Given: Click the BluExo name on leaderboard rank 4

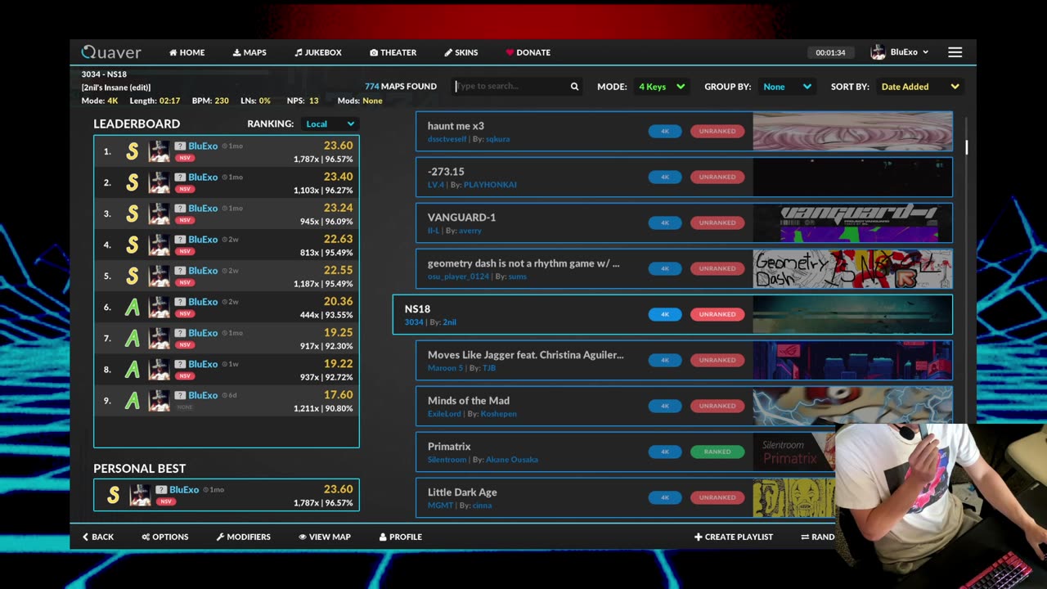Looking at the screenshot, I should 203,240.
